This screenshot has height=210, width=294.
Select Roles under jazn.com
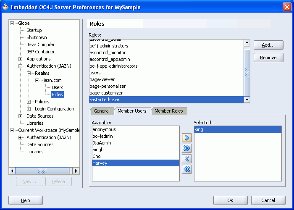click(x=57, y=94)
